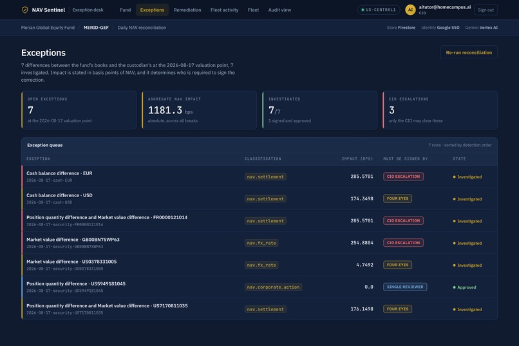The height and width of the screenshot is (346, 519).
Task: Click the 2026-08-17-cash-EUR identifier
Action: [x=50, y=180]
